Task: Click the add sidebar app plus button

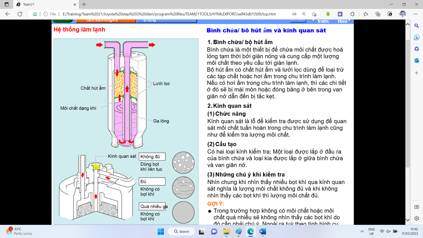Action: 416,73
